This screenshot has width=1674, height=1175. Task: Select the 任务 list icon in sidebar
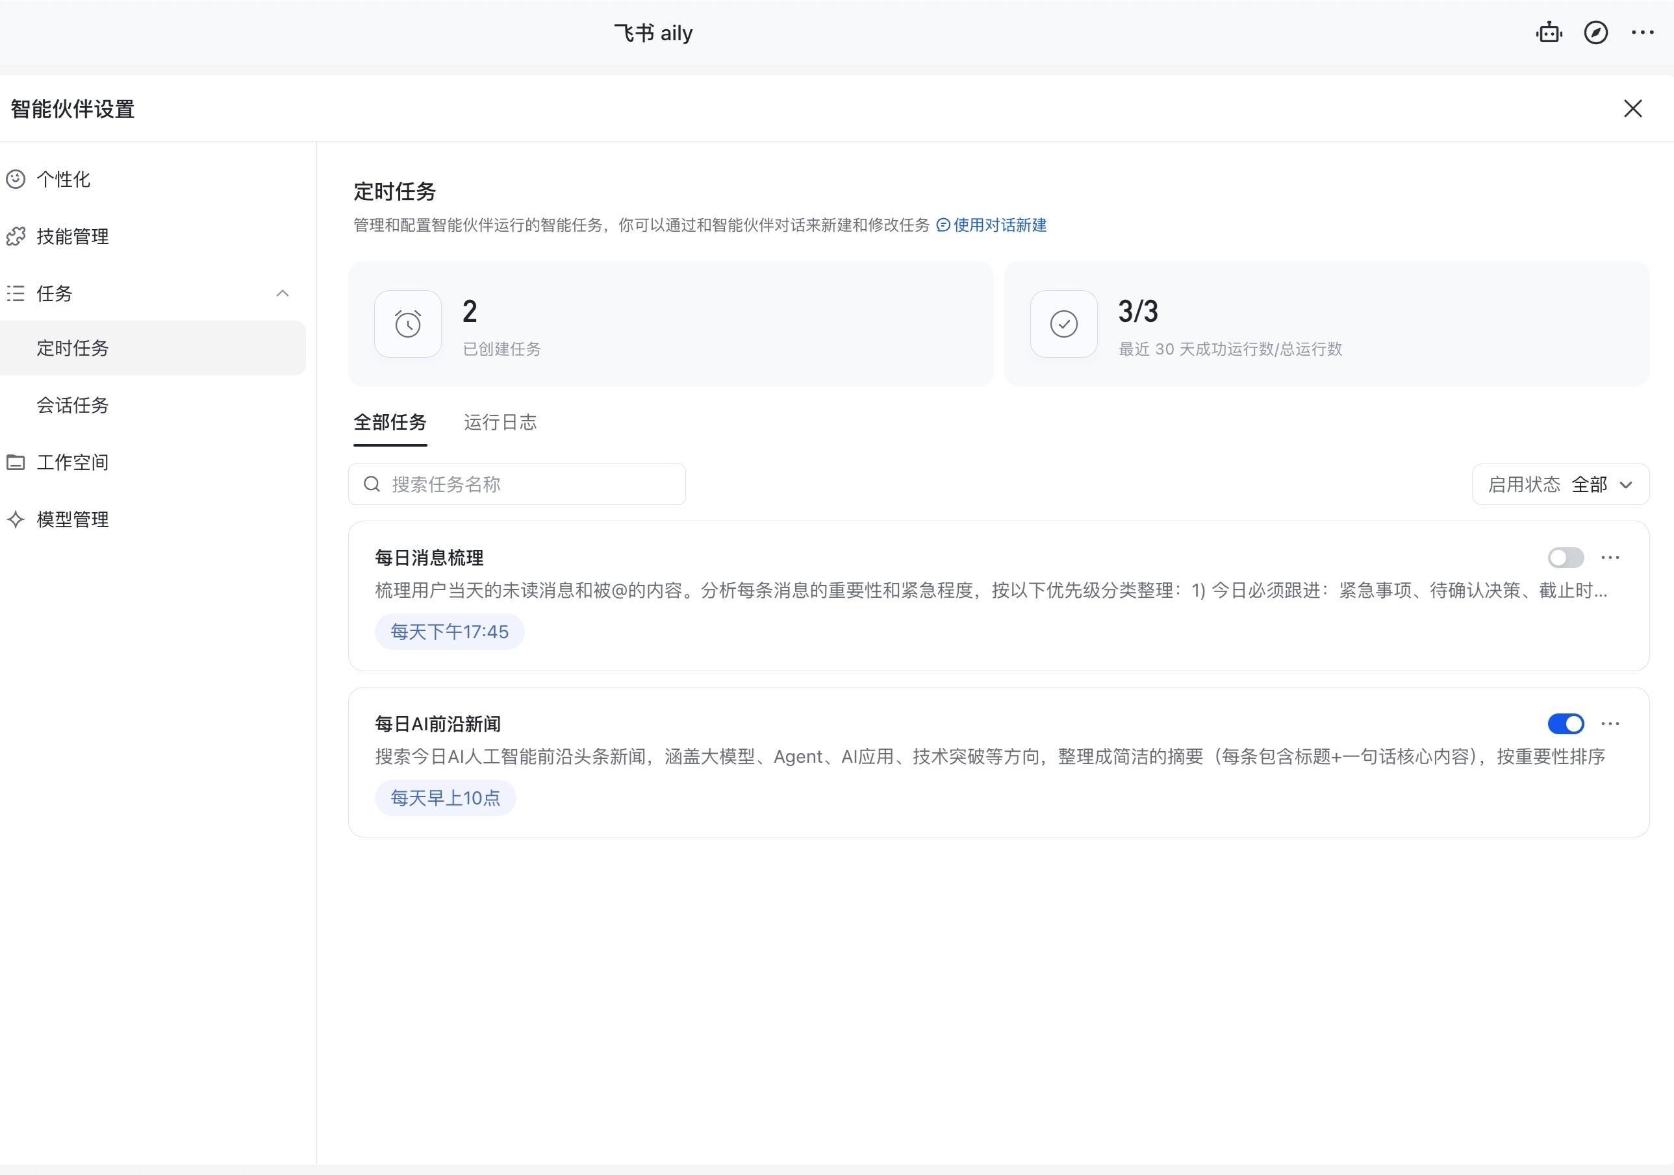pyautogui.click(x=16, y=293)
